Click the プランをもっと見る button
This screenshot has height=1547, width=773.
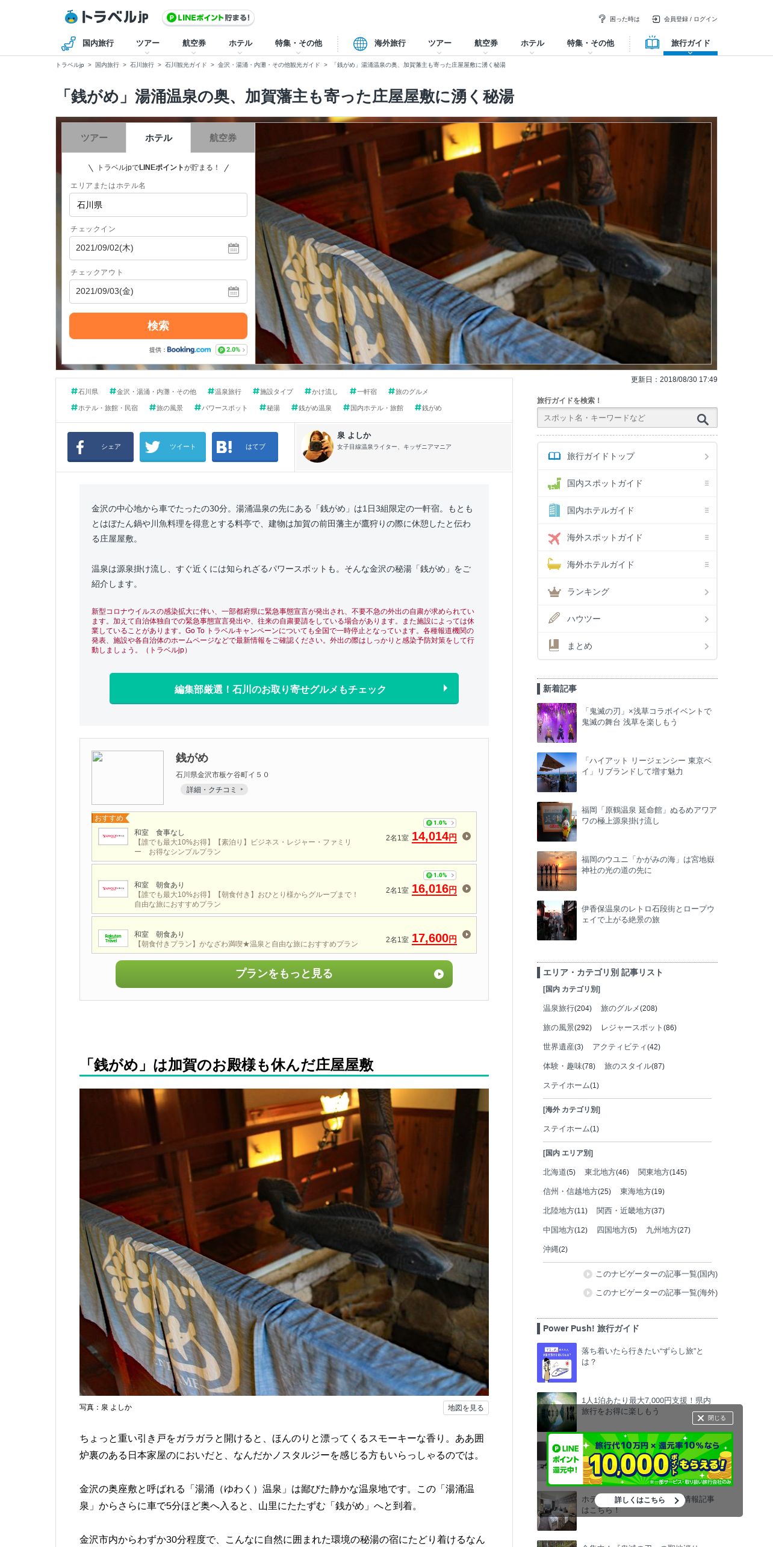click(x=284, y=974)
